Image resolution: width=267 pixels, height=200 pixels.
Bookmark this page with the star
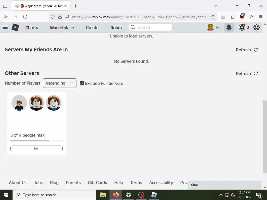pyautogui.click(x=213, y=17)
